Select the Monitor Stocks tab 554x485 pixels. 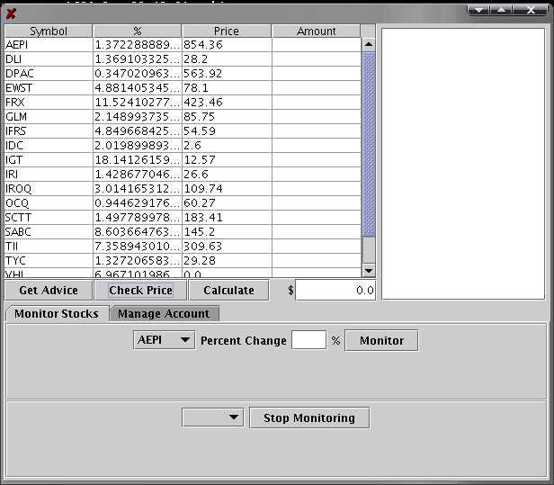[x=57, y=314]
